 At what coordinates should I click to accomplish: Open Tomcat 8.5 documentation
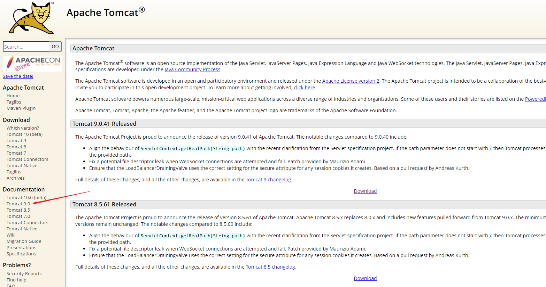(x=18, y=210)
